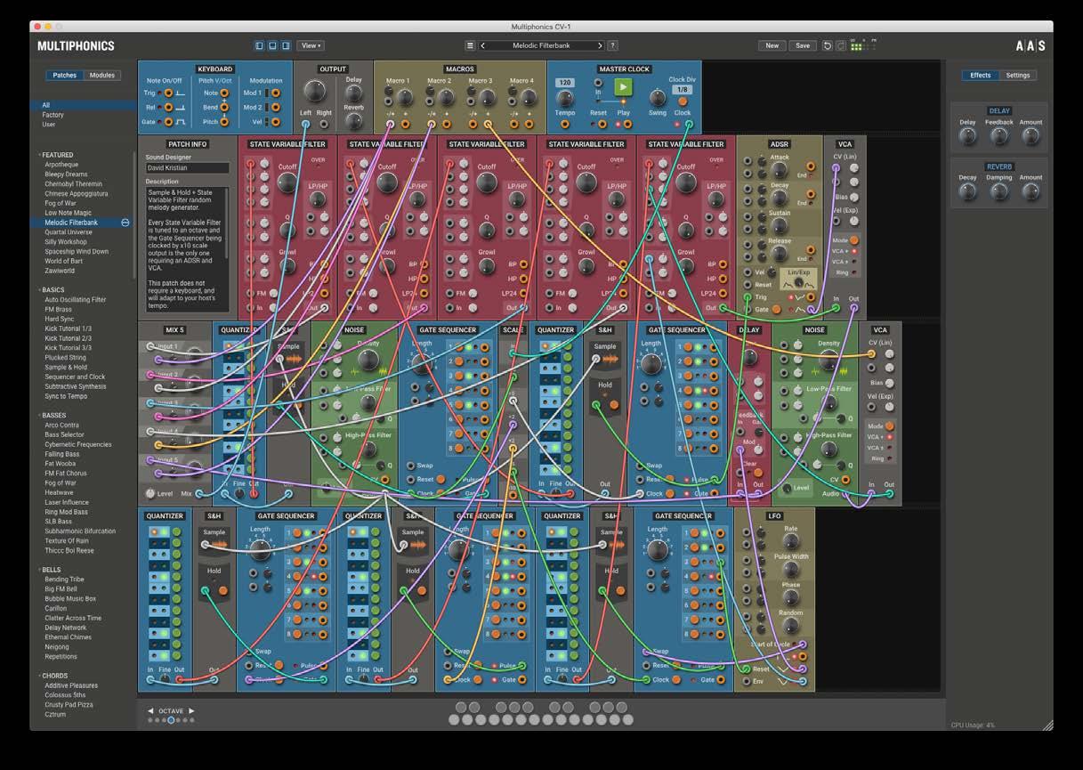Adjust the Delay effect Feedback knob
This screenshot has height=770, width=1083.
(999, 135)
